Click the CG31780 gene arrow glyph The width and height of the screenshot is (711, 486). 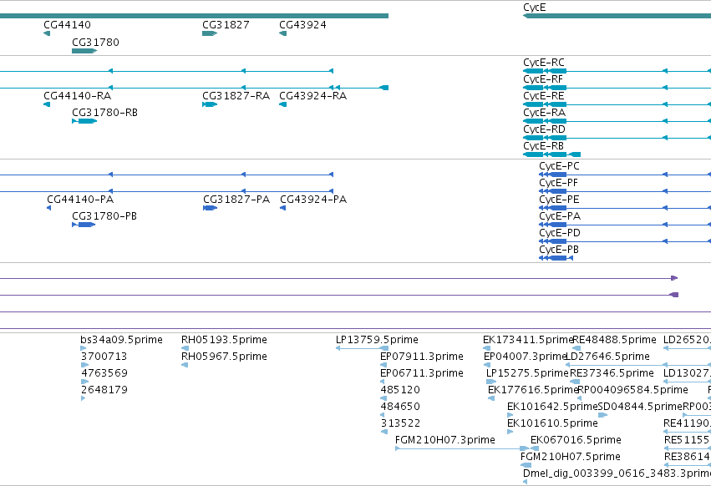pos(84,51)
